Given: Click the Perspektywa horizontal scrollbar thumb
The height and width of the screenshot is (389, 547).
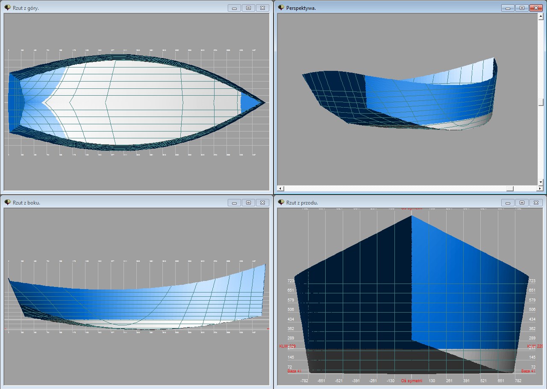Looking at the screenshot, I should point(509,188).
